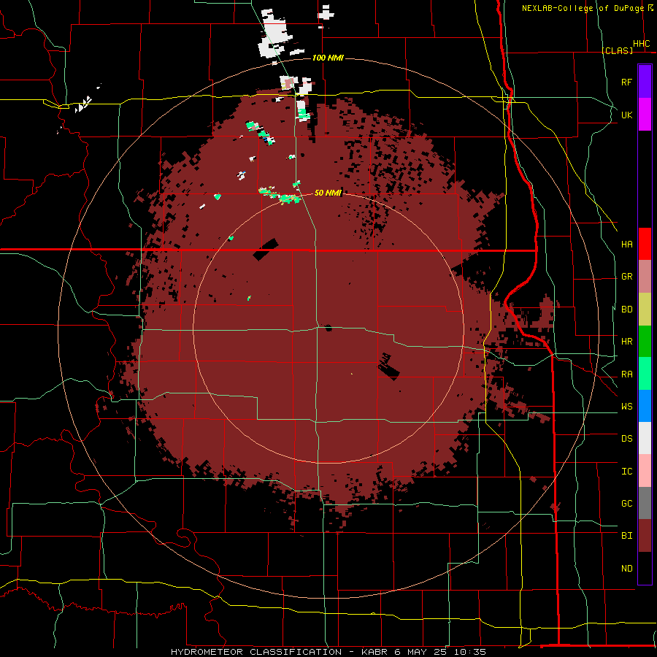Click the RA legend label
Screen dimensions: 657x657
pyautogui.click(x=626, y=374)
